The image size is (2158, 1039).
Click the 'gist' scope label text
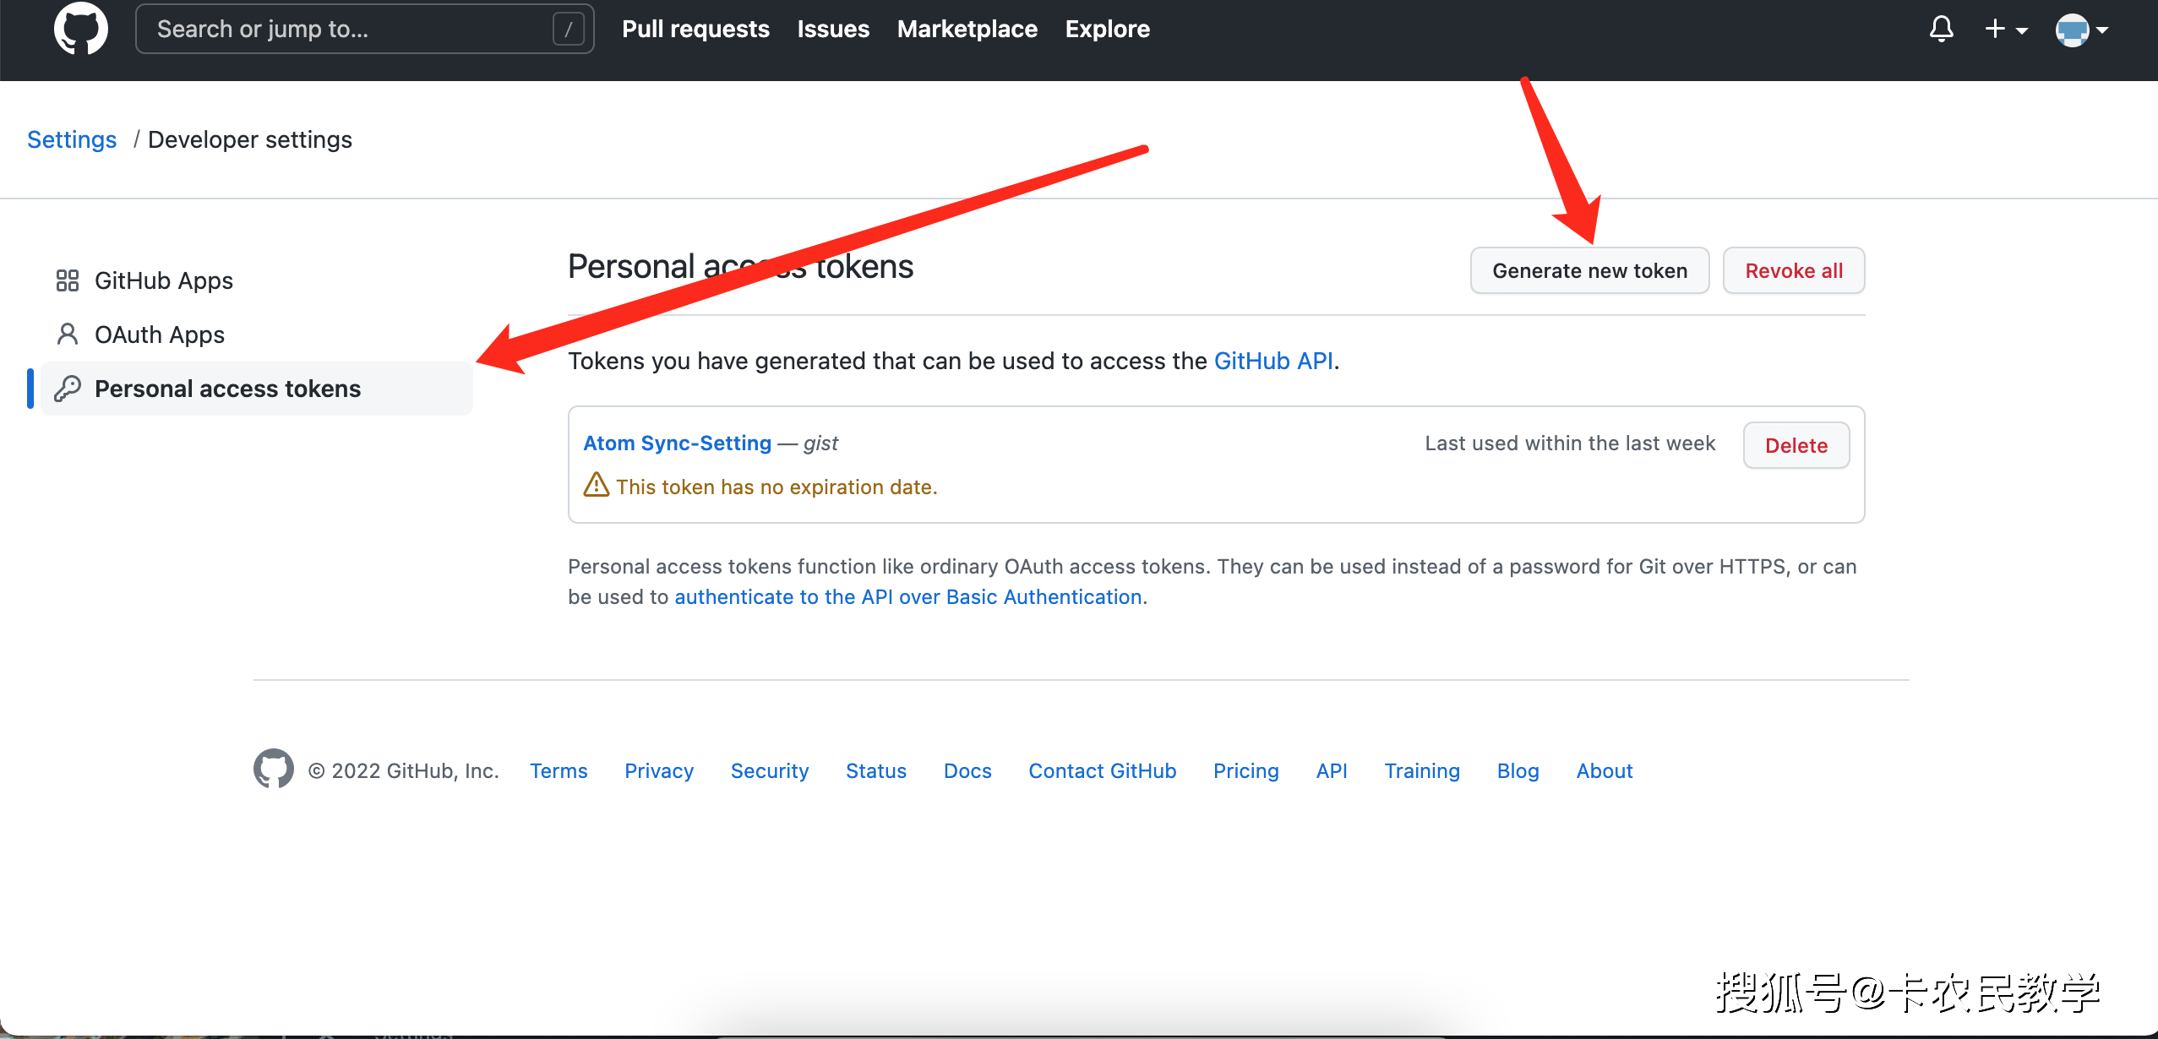820,443
